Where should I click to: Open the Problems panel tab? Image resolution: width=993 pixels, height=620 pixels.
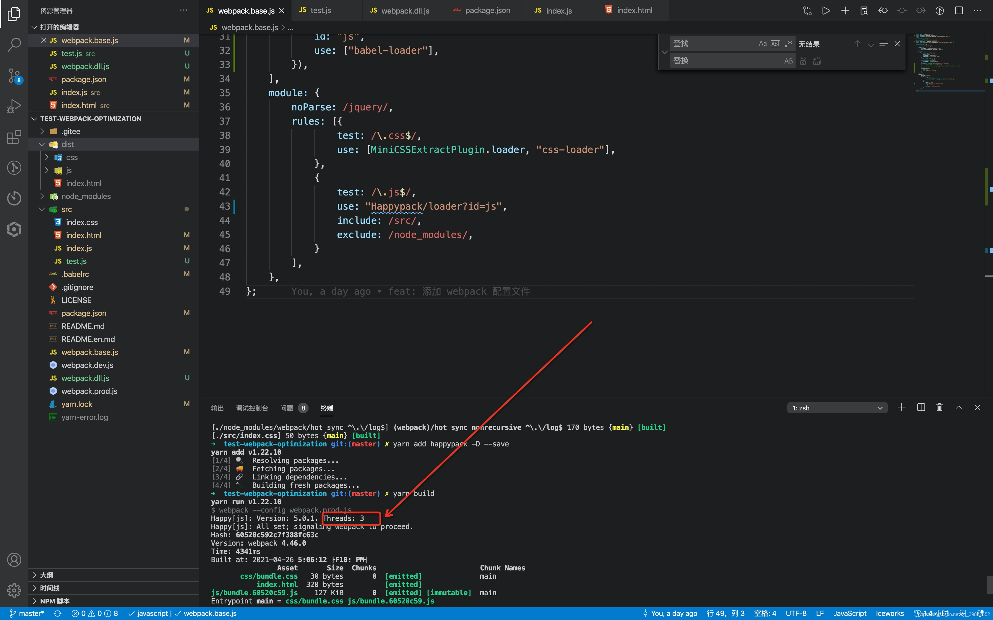click(294, 408)
